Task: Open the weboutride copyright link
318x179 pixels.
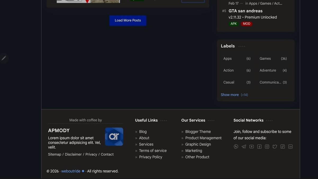Action: click(71, 171)
